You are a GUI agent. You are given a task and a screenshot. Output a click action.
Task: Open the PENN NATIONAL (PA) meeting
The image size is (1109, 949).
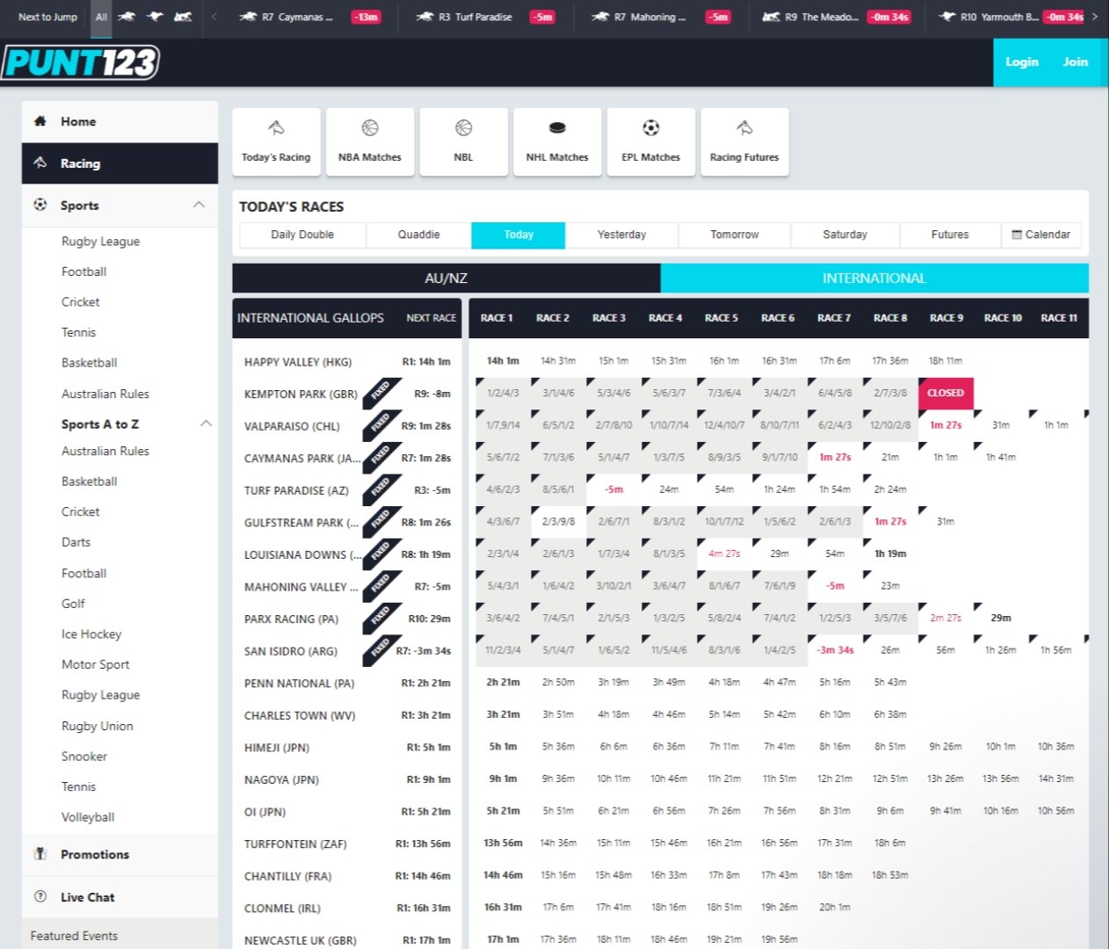pos(300,683)
